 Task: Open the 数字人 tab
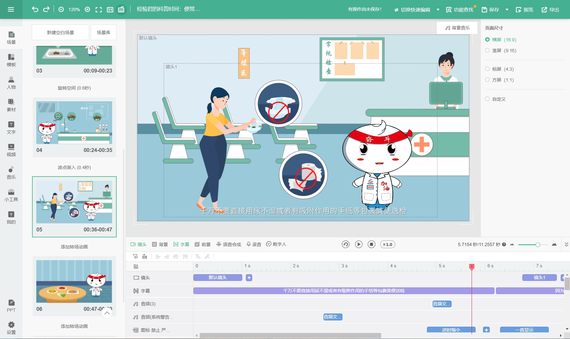pos(276,244)
